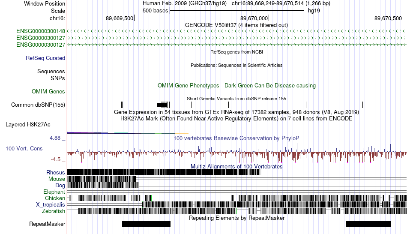This screenshot has height=234, width=407.
Task: Click the 89,670,000 ruler coordinate
Action: click(254, 18)
